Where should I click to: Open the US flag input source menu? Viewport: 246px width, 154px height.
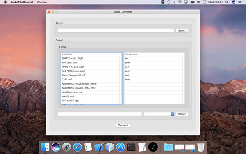199,2
